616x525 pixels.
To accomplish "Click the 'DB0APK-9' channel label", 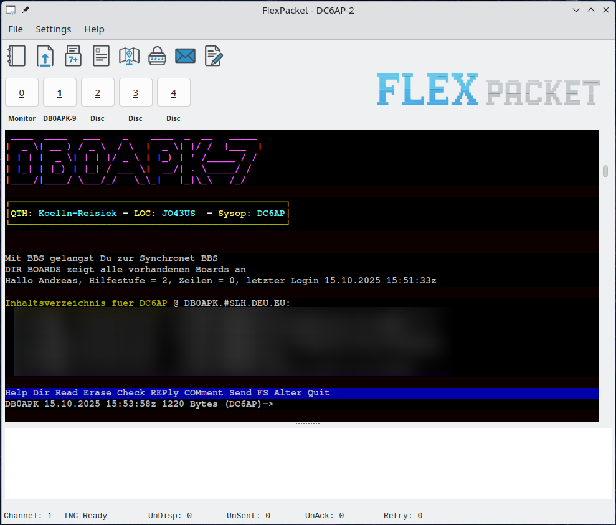I will [x=60, y=118].
